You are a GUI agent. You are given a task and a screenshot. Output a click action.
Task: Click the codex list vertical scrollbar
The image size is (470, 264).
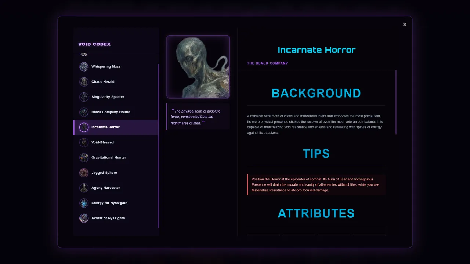[x=158, y=146]
